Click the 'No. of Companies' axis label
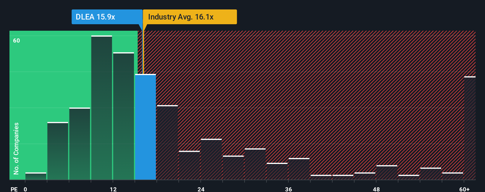This screenshot has width=485, height=192. pyautogui.click(x=16, y=148)
